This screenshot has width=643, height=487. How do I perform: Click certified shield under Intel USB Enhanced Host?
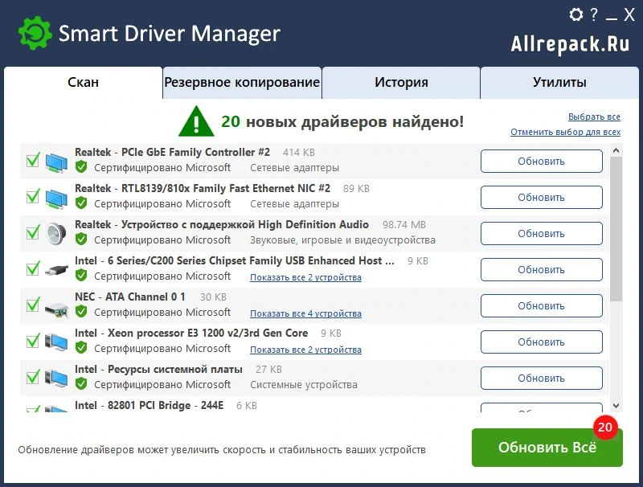click(81, 276)
